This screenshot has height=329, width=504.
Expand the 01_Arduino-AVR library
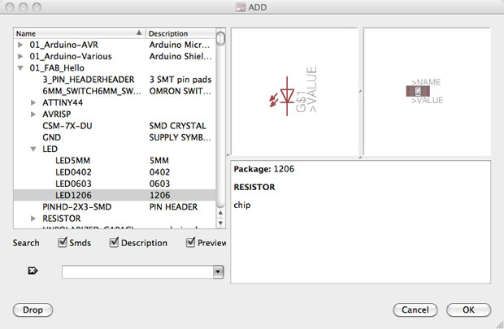20,45
